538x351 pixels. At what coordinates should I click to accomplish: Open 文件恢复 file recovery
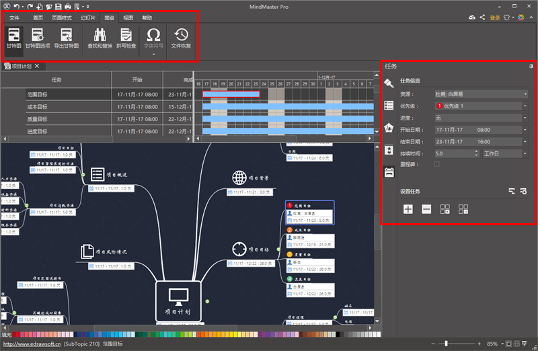[x=181, y=38]
